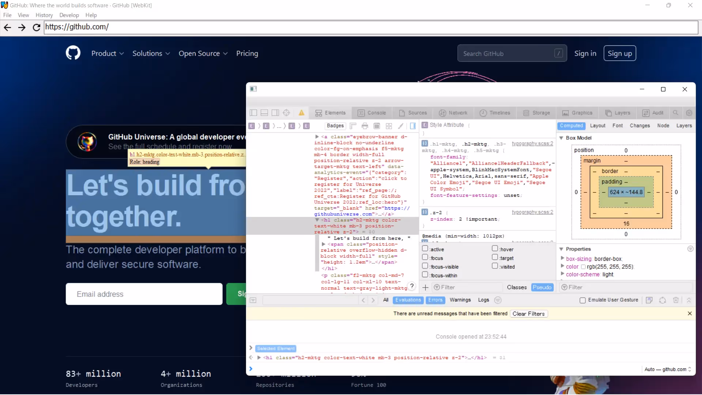
Task: Click the Clear Filters button
Action: pos(528,314)
